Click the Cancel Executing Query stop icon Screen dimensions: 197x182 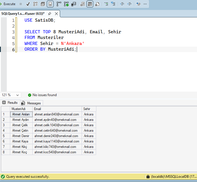21,4
